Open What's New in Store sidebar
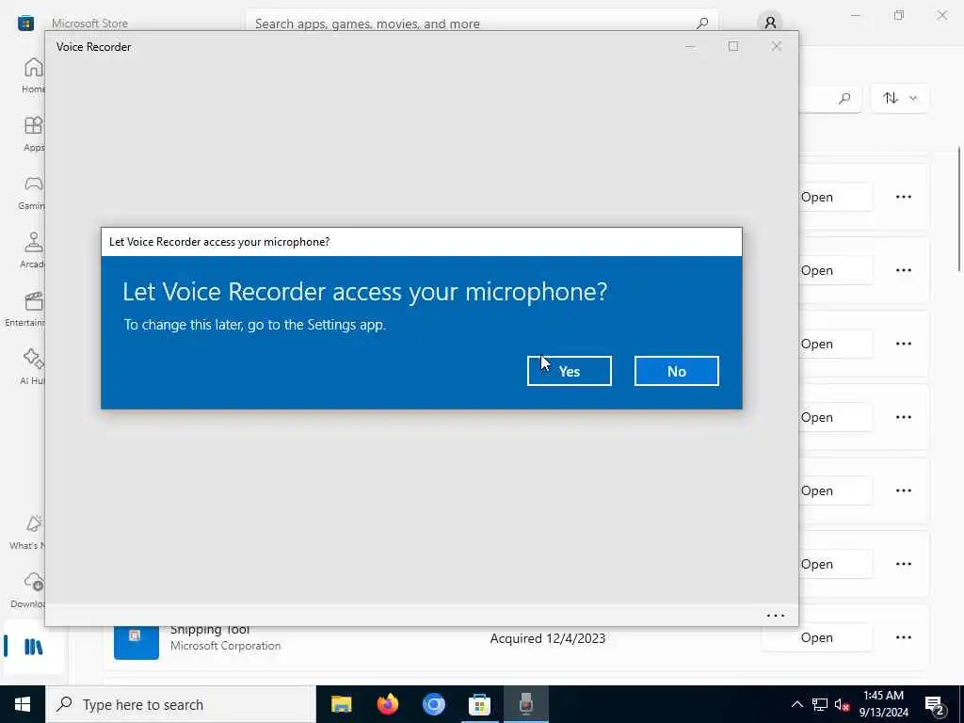This screenshot has height=723, width=964. pyautogui.click(x=28, y=532)
